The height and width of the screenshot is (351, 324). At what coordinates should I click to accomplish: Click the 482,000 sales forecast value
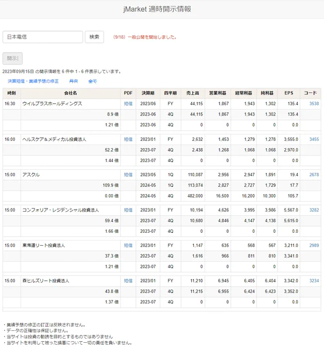195,196
